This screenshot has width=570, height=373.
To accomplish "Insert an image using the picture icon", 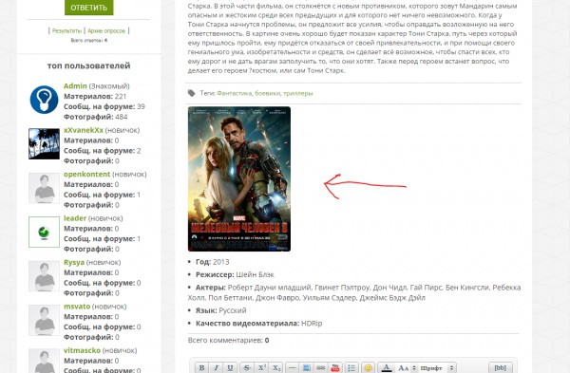I will 307,367.
